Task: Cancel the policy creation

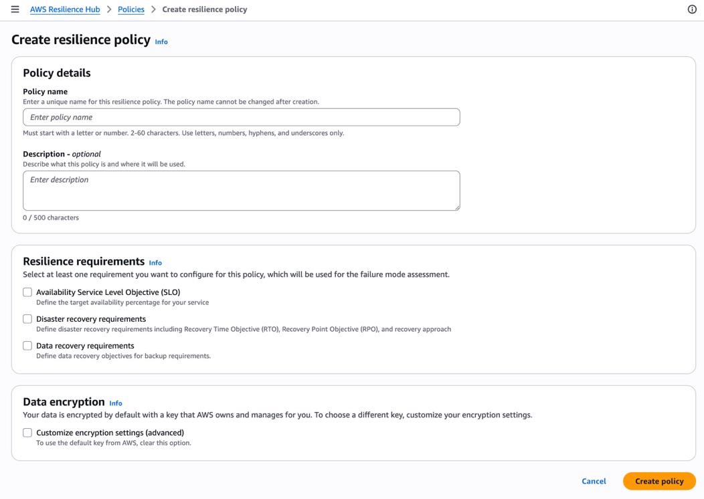Action: [x=594, y=481]
